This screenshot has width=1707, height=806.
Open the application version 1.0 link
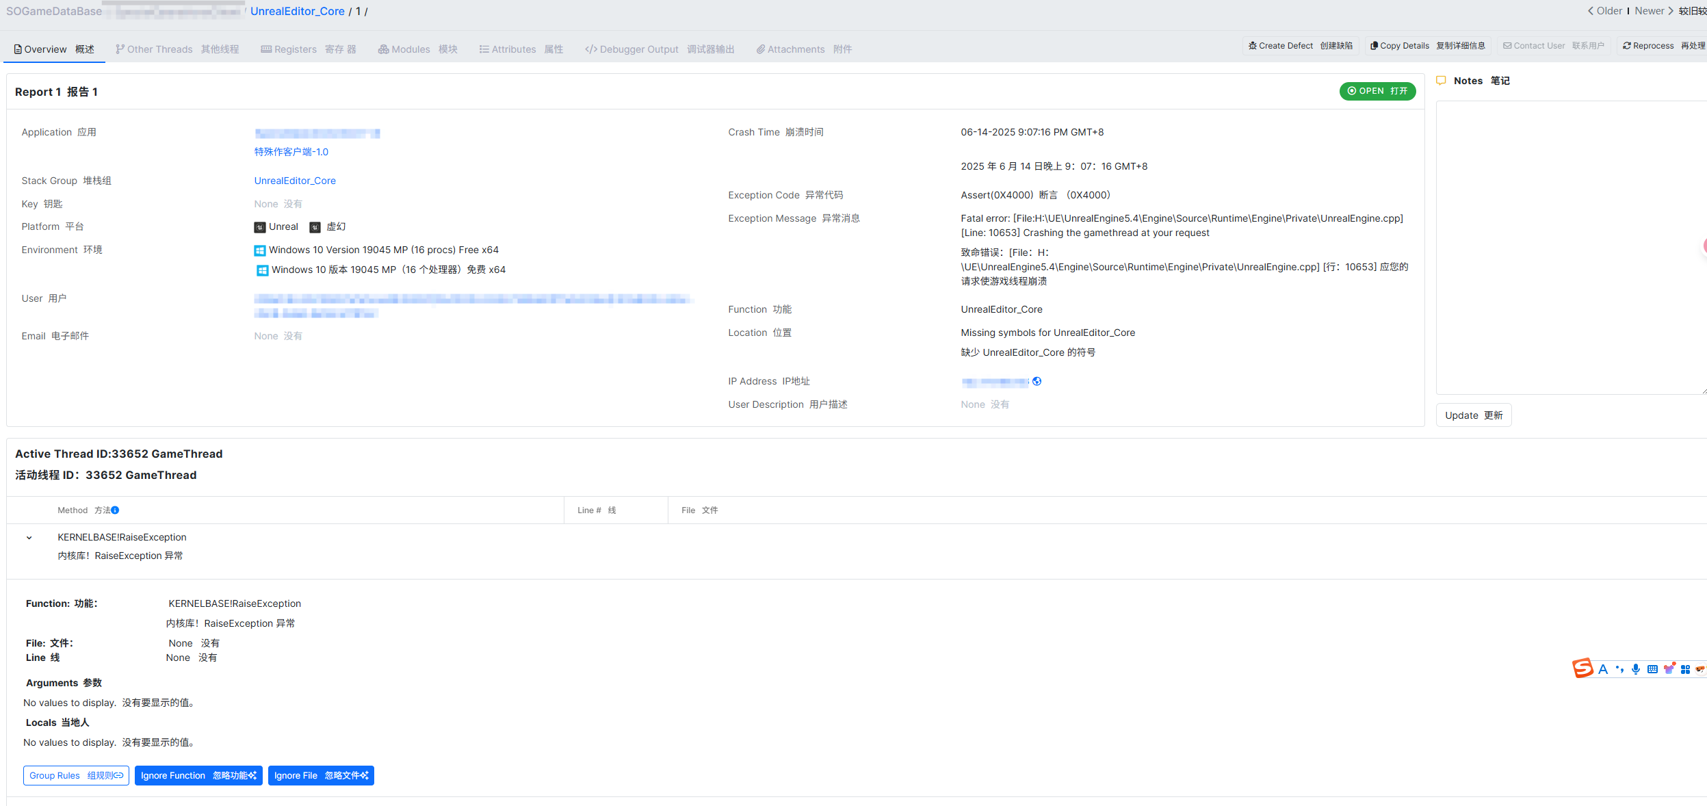click(291, 152)
